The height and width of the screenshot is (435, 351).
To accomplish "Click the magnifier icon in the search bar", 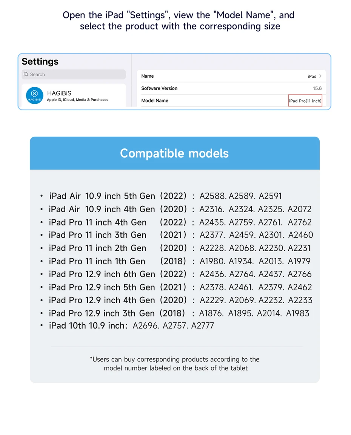I will (x=26, y=74).
